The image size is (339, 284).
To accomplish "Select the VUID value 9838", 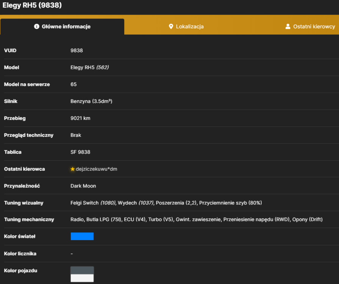I will pos(77,51).
